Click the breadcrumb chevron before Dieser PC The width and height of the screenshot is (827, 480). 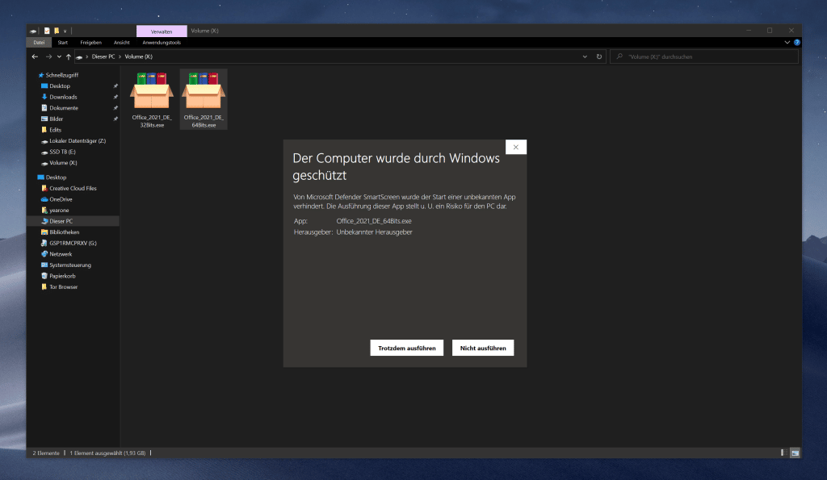(x=87, y=56)
